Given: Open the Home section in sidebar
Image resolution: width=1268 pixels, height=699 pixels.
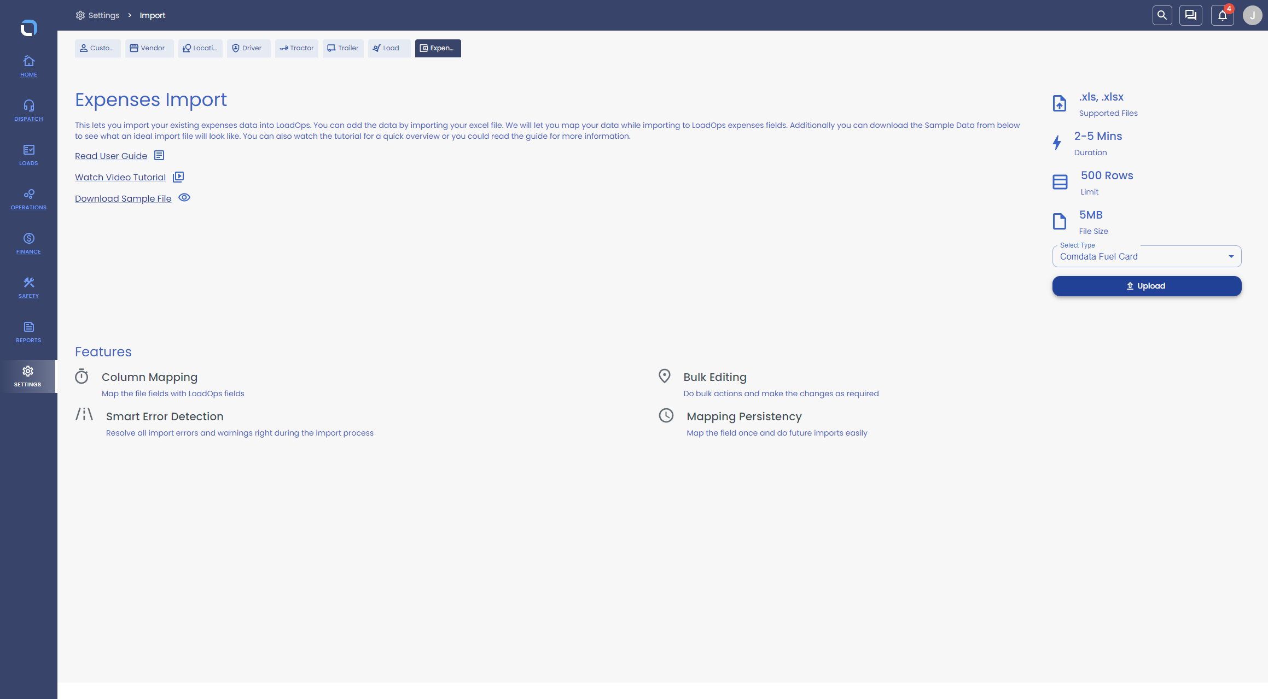Looking at the screenshot, I should coord(28,66).
